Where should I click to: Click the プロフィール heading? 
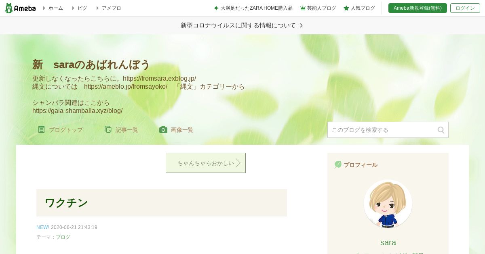pyautogui.click(x=361, y=165)
